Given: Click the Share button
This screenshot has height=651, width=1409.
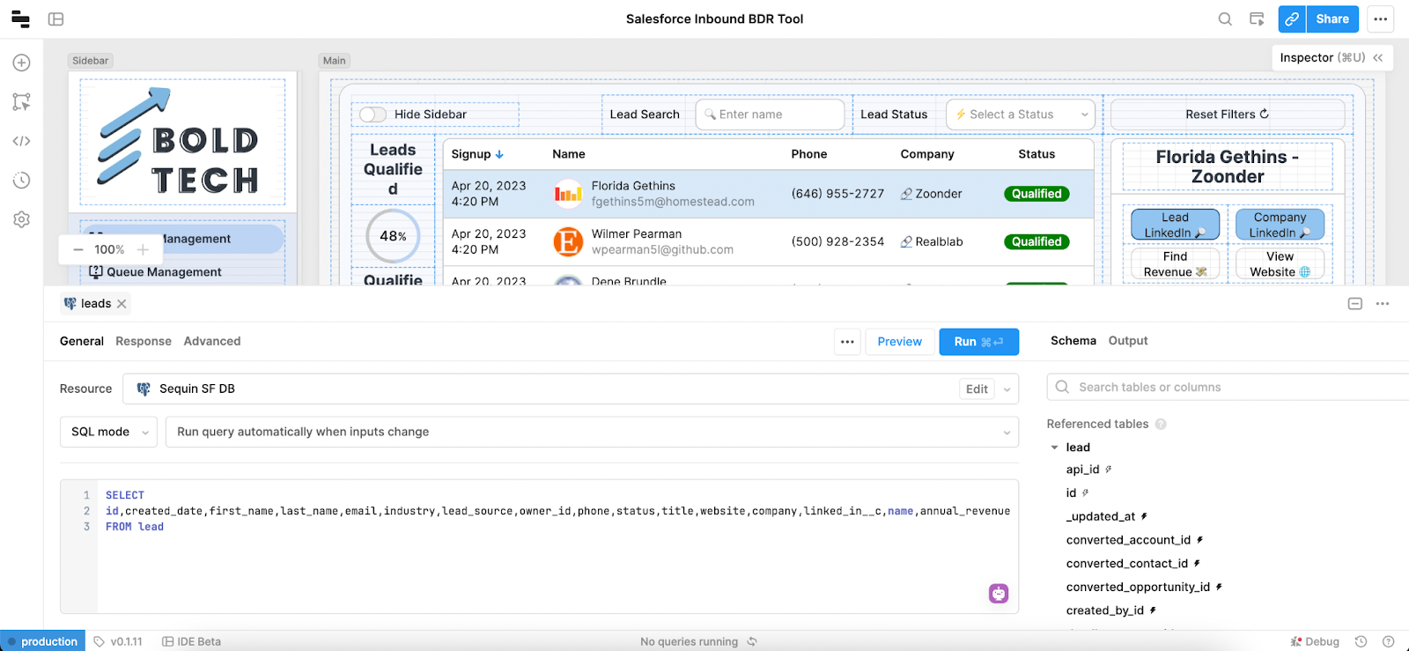Looking at the screenshot, I should pyautogui.click(x=1332, y=18).
